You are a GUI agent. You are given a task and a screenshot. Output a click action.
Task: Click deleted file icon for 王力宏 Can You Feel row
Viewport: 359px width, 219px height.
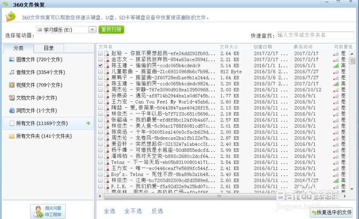(x=107, y=102)
